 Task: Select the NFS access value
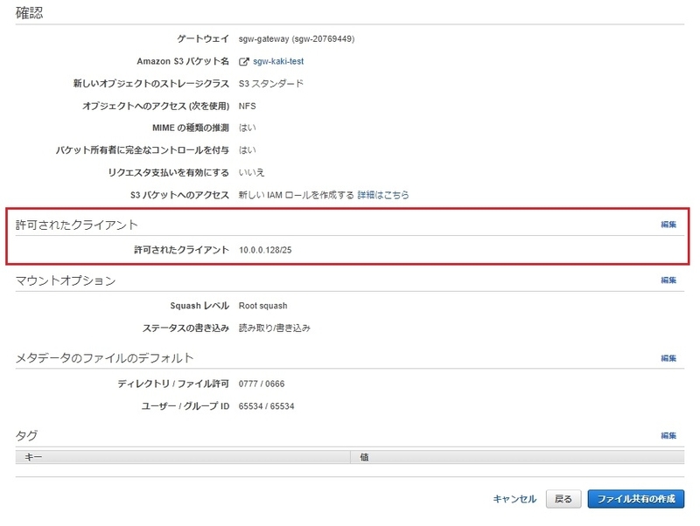pyautogui.click(x=248, y=106)
